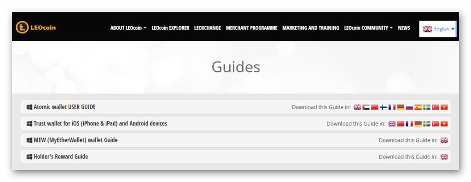
Task: Download Atomic wallet guide via Russian flag
Action: click(409, 107)
